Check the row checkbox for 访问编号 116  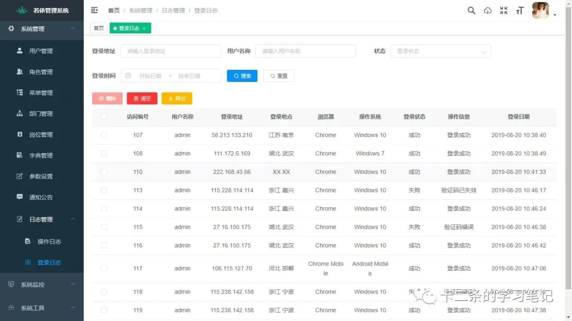click(104, 245)
